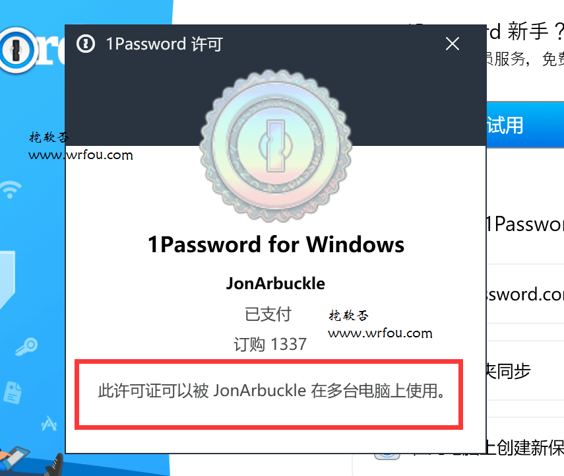Select the 1Password for Windows heading

click(x=276, y=245)
